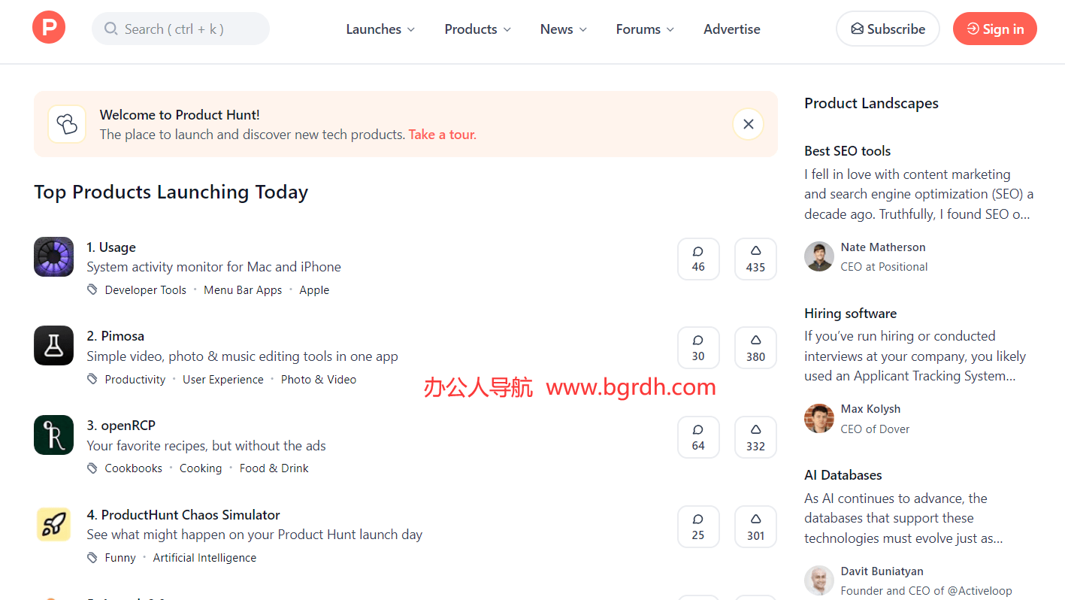
Task: Click the Usage app thumbnail
Action: point(53,256)
